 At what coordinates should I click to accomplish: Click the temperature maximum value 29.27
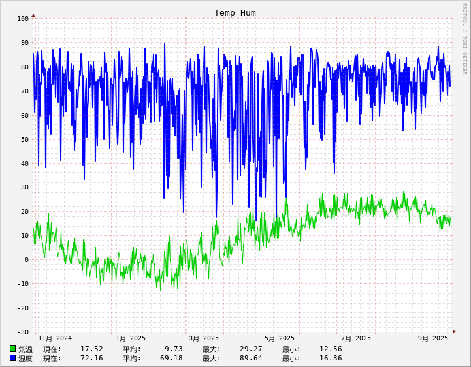tap(251, 349)
